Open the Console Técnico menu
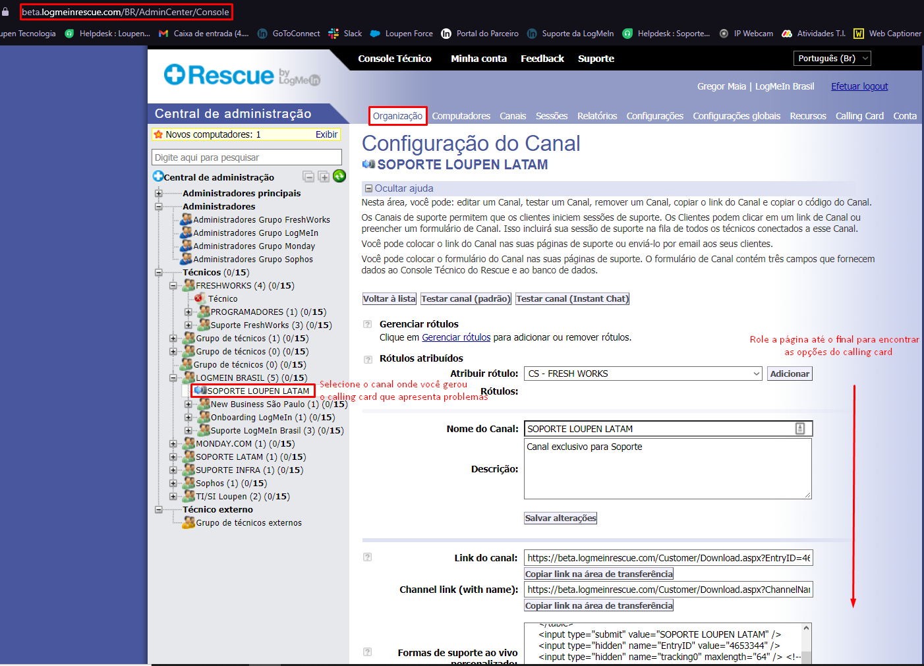The height and width of the screenshot is (666, 924). pos(395,59)
